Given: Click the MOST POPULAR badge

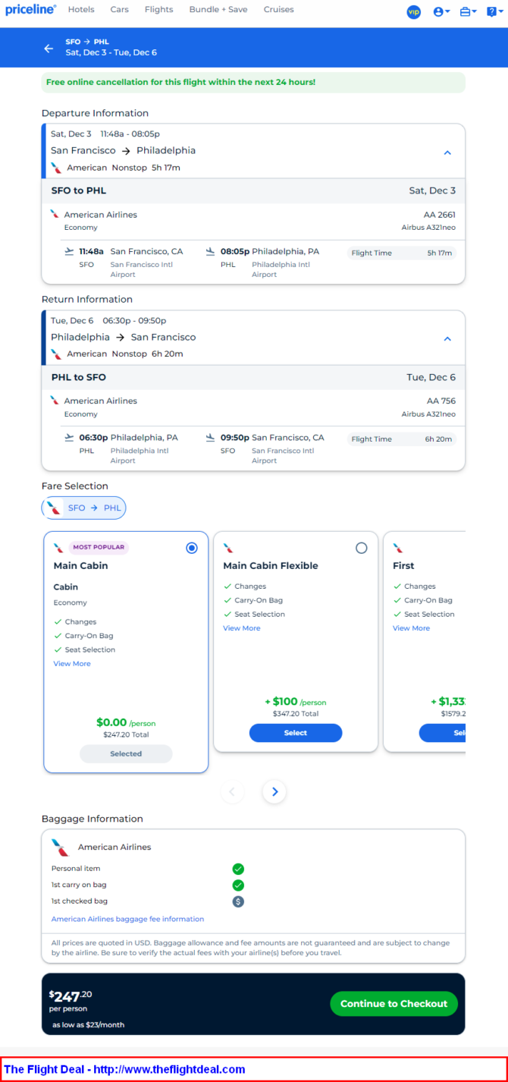Looking at the screenshot, I should coord(99,547).
